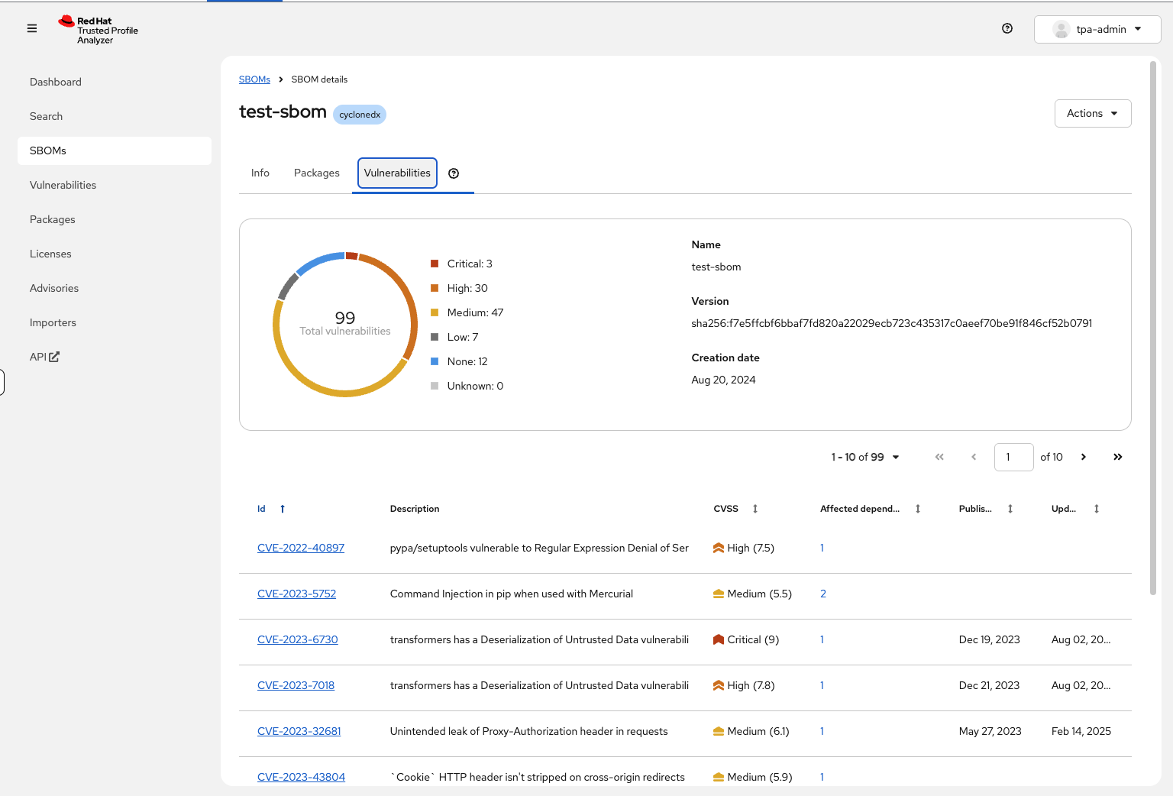Click the Critical red legend swatch

pos(435,264)
